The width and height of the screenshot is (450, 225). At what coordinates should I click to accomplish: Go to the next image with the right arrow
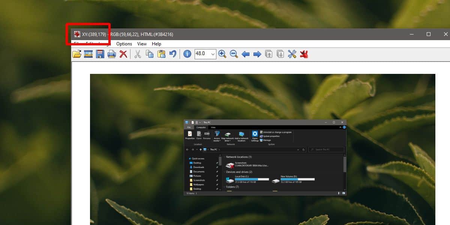coord(257,54)
